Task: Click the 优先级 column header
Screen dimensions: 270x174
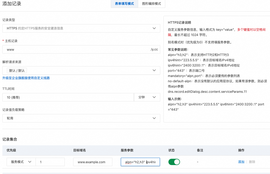Action: click(11, 150)
